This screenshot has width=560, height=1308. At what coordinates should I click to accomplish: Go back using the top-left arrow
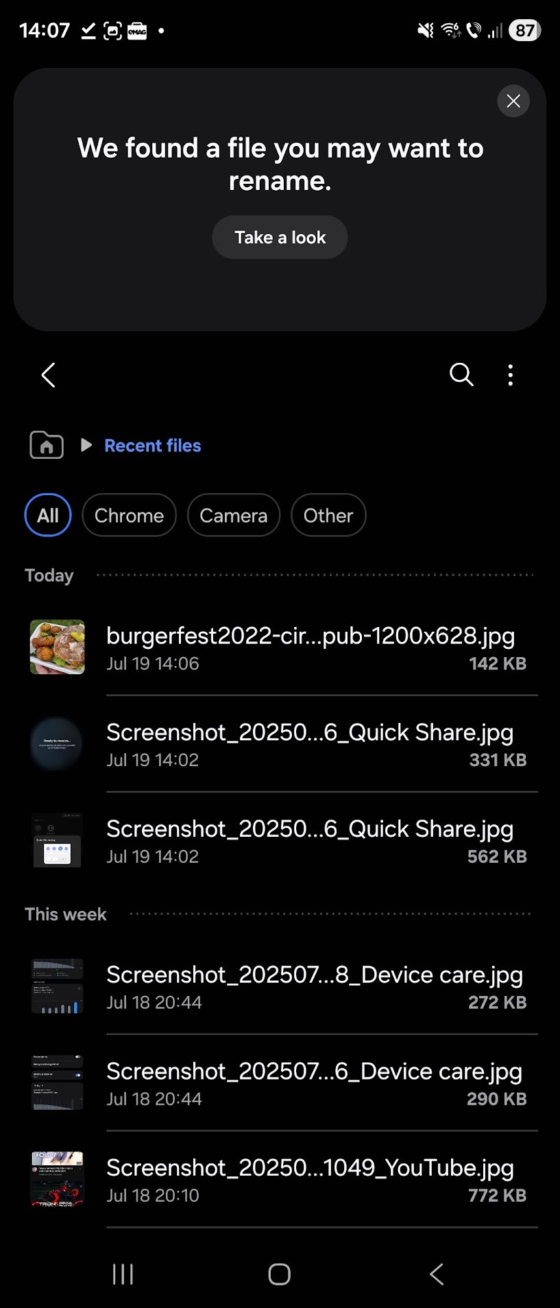[x=48, y=375]
